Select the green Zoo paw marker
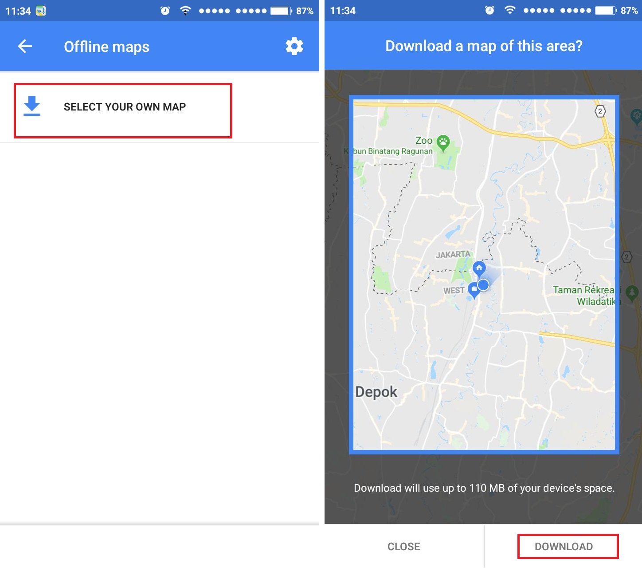The image size is (642, 568). click(x=443, y=143)
